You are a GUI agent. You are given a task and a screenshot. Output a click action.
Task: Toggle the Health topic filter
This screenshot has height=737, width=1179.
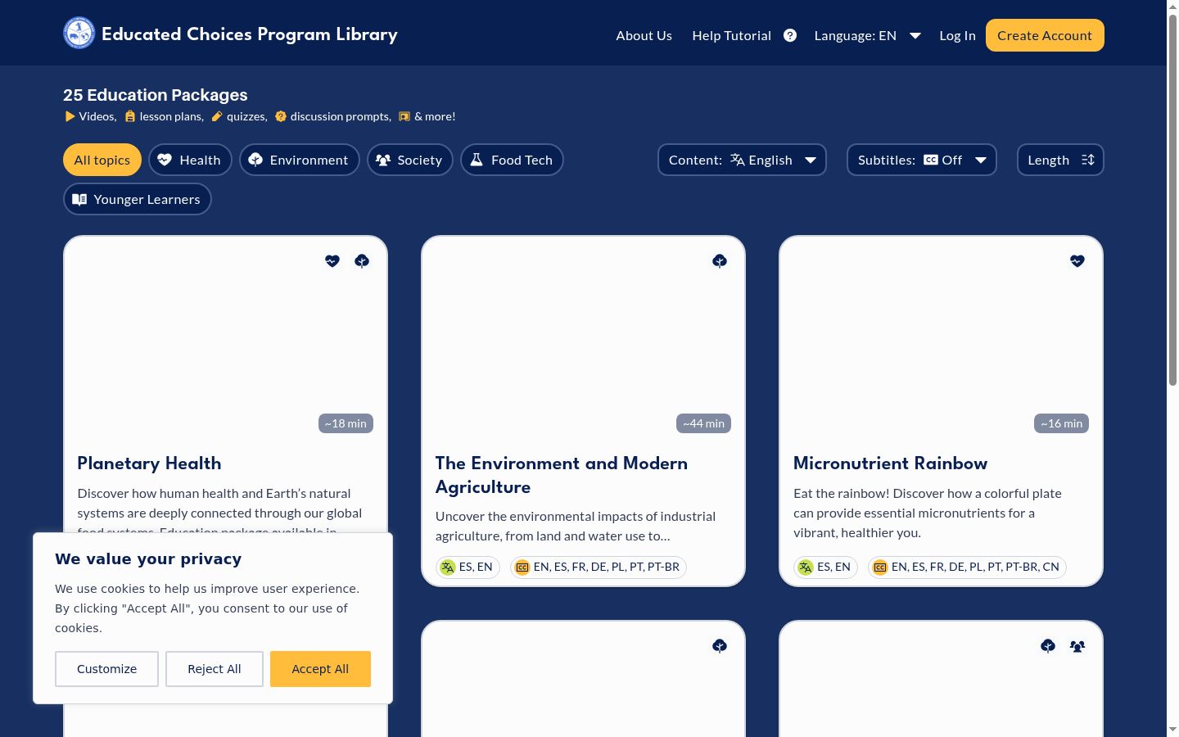pos(190,160)
